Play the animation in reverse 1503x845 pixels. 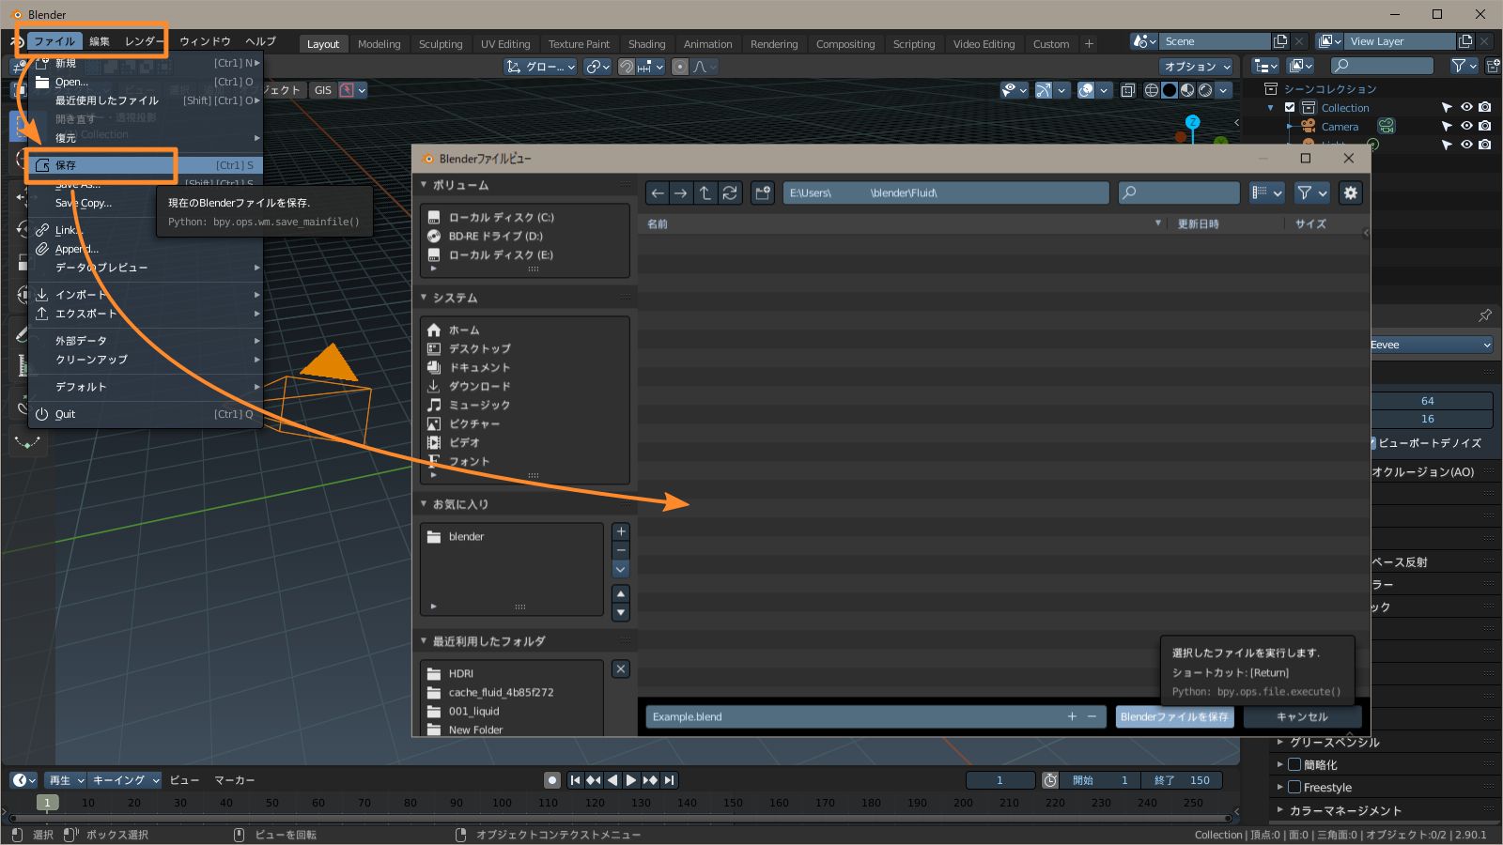coord(612,780)
